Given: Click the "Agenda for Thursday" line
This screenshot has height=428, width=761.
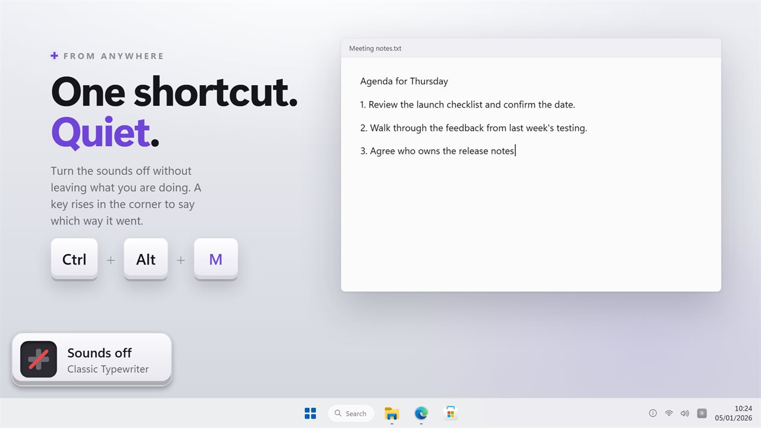Looking at the screenshot, I should coord(404,81).
